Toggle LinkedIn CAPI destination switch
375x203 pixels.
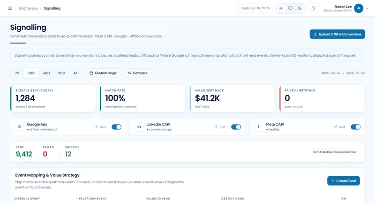coord(236,127)
